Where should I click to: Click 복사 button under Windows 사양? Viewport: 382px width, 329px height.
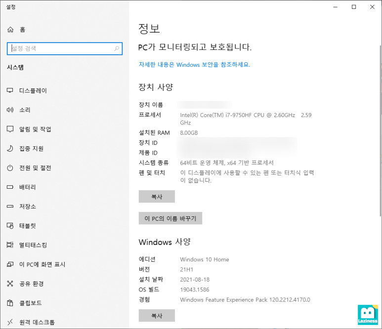pyautogui.click(x=157, y=316)
